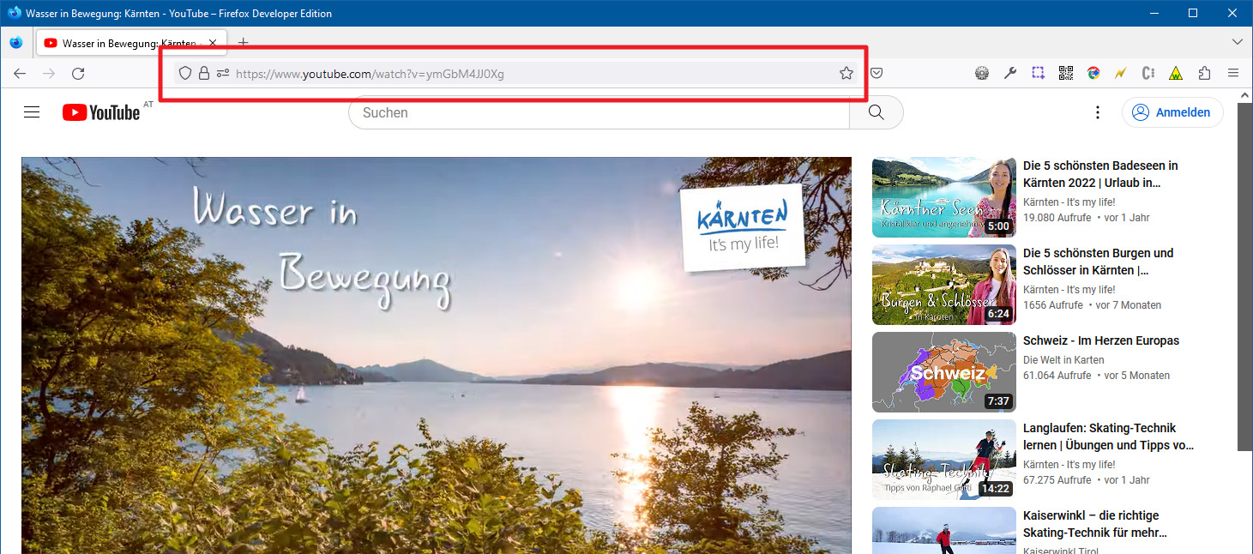Viewport: 1253px width, 554px height.
Task: Click the Suchen search input field
Action: coord(598,112)
